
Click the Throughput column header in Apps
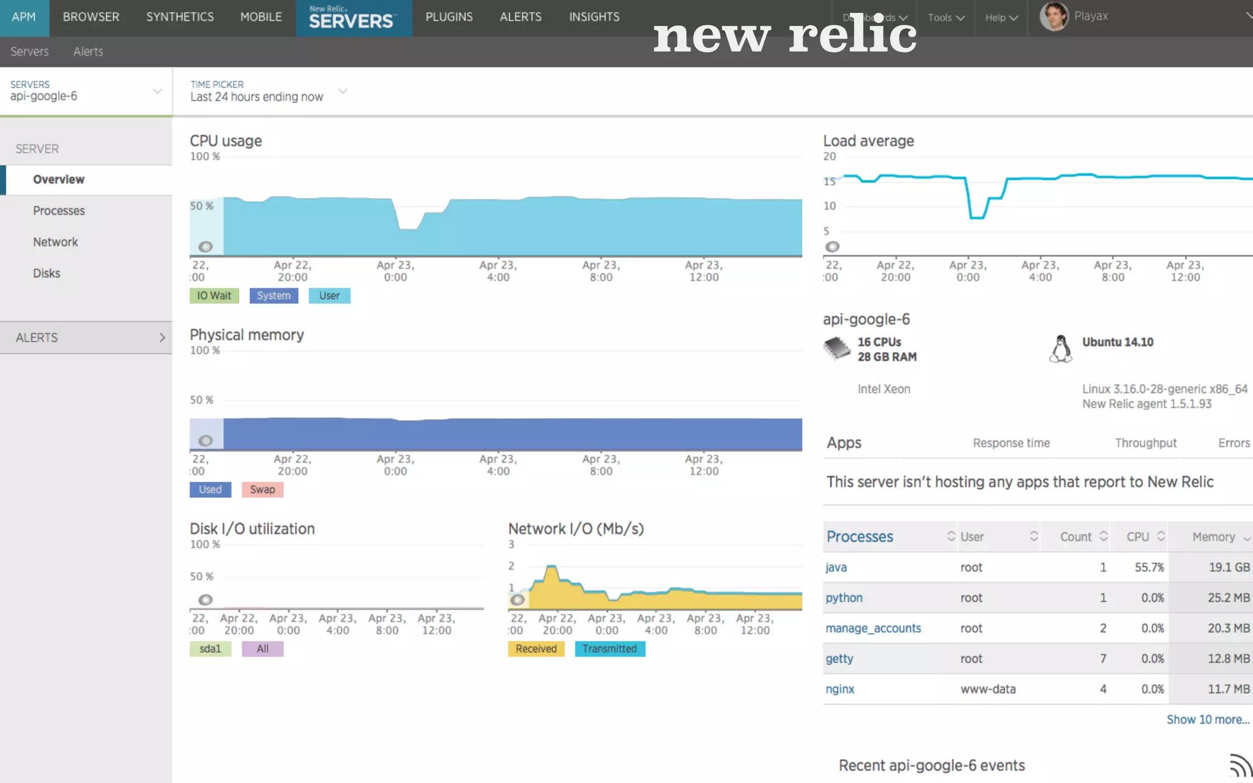[x=1145, y=443]
